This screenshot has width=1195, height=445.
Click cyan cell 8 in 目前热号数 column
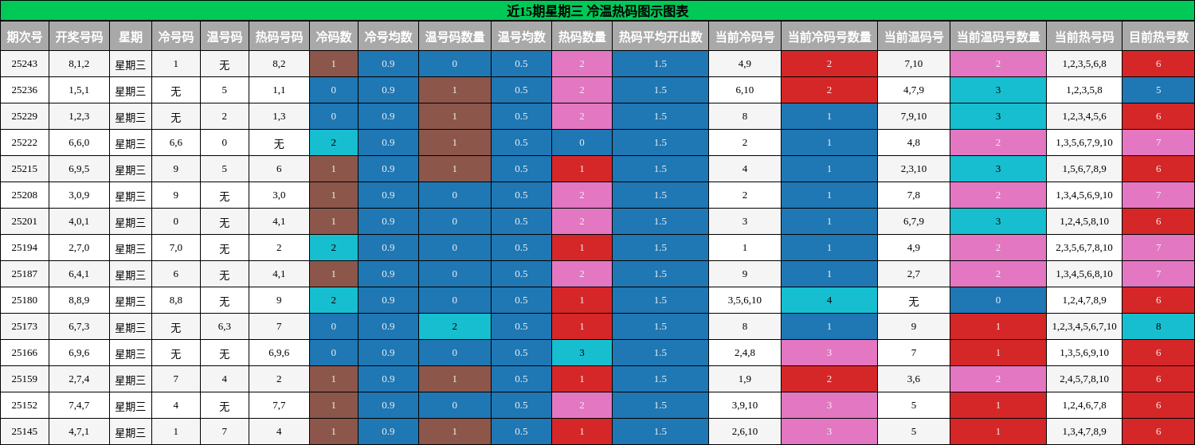pos(1158,326)
